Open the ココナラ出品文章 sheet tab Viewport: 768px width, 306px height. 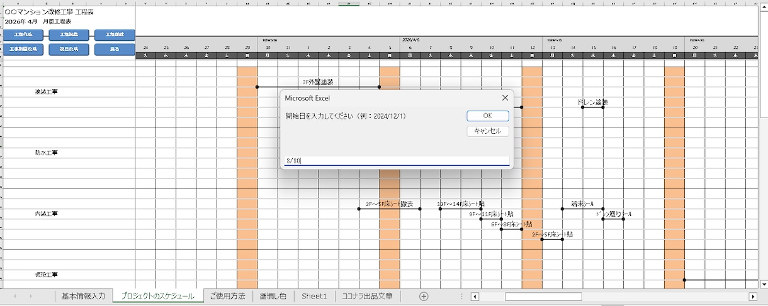click(x=367, y=297)
